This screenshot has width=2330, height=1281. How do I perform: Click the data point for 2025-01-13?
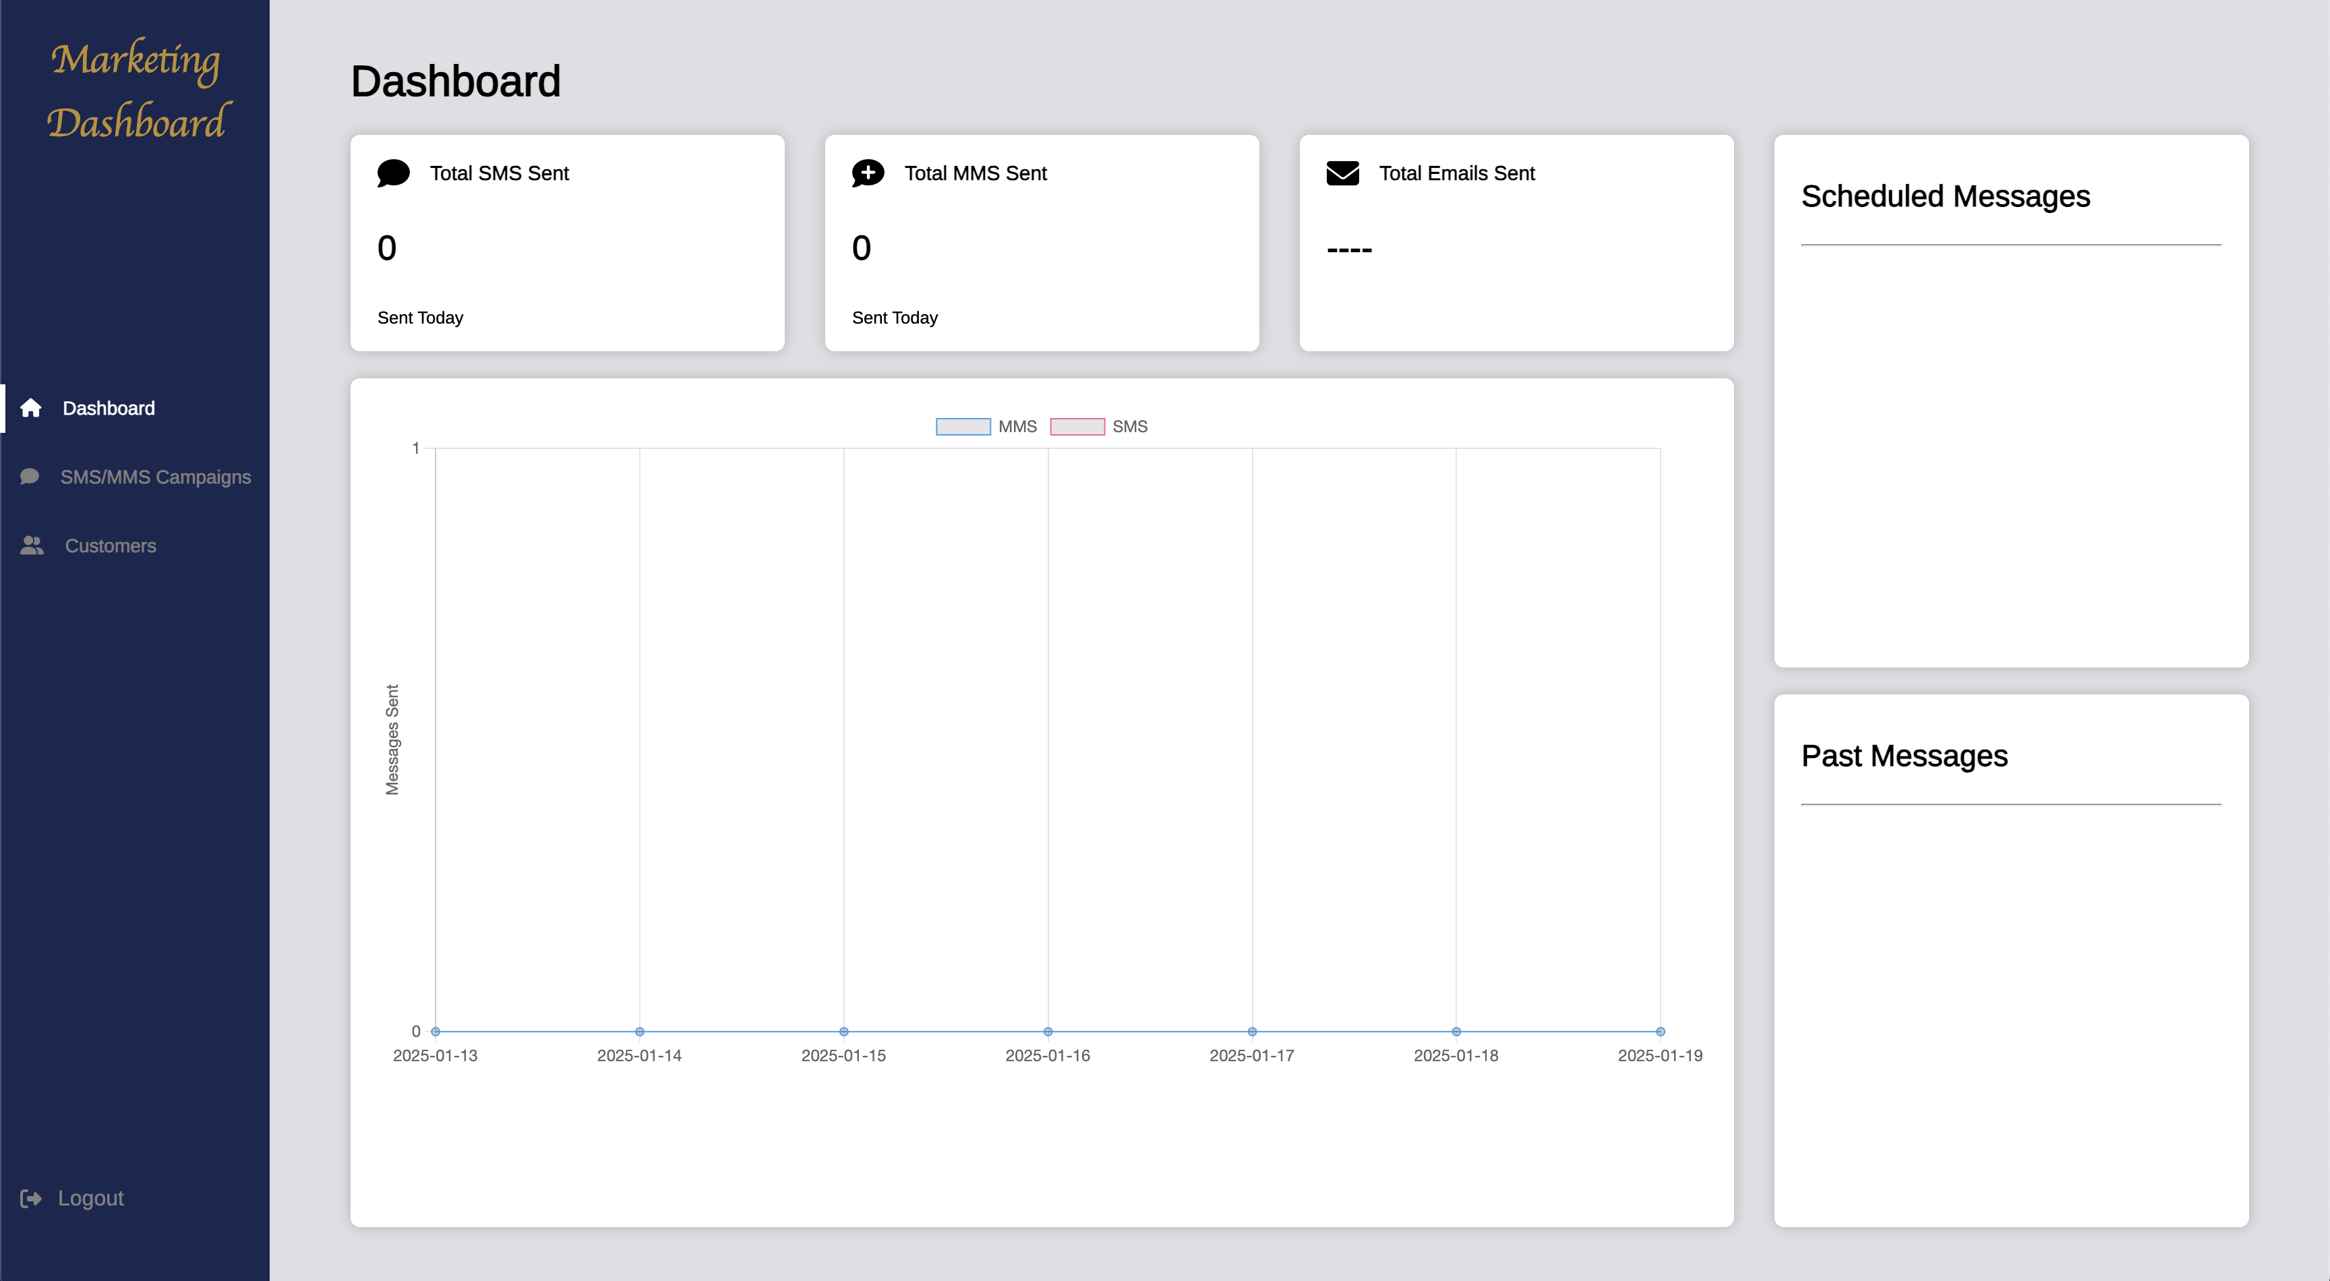tap(435, 1032)
